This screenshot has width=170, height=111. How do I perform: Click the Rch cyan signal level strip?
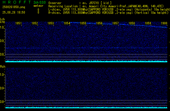coord(86,107)
